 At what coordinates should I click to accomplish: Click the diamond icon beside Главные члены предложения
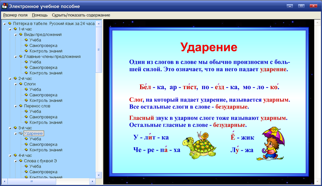pos(21,56)
